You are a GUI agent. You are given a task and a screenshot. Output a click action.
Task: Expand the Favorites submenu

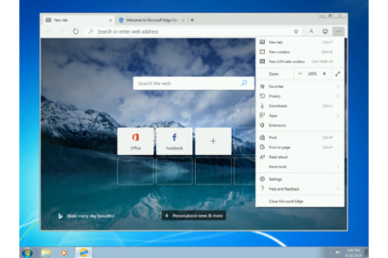click(x=300, y=87)
